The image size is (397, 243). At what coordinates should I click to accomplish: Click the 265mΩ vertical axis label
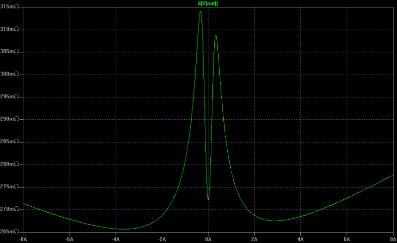[x=9, y=232]
